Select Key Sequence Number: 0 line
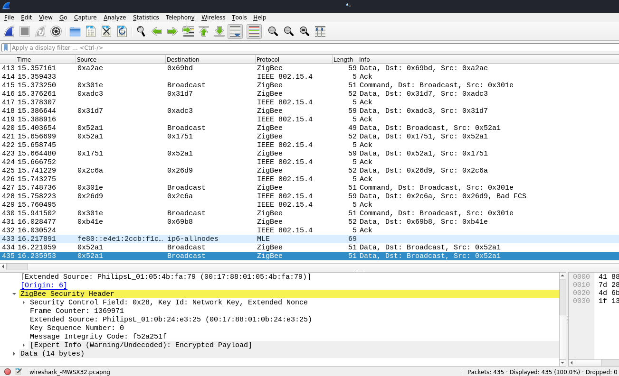619x376 pixels. 76,328
